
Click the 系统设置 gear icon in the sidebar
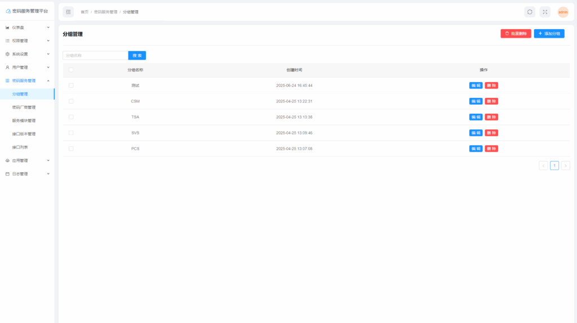coord(7,54)
